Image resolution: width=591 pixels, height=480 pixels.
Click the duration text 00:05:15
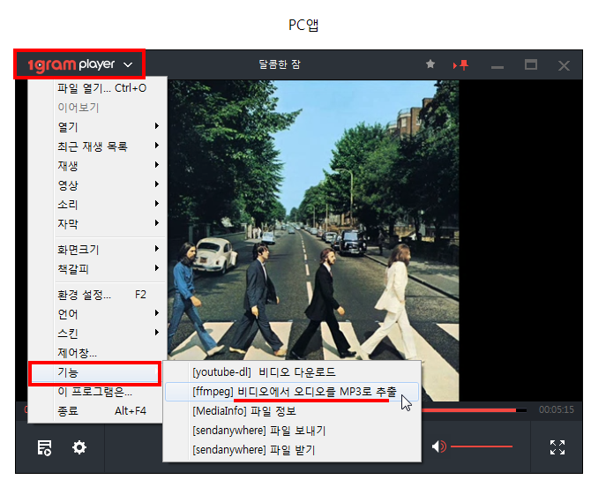(557, 409)
